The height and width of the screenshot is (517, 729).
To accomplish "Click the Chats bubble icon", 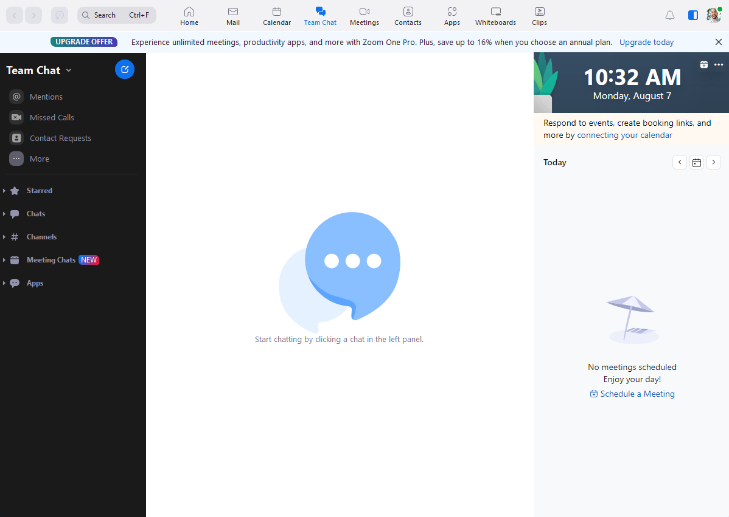I will (15, 214).
